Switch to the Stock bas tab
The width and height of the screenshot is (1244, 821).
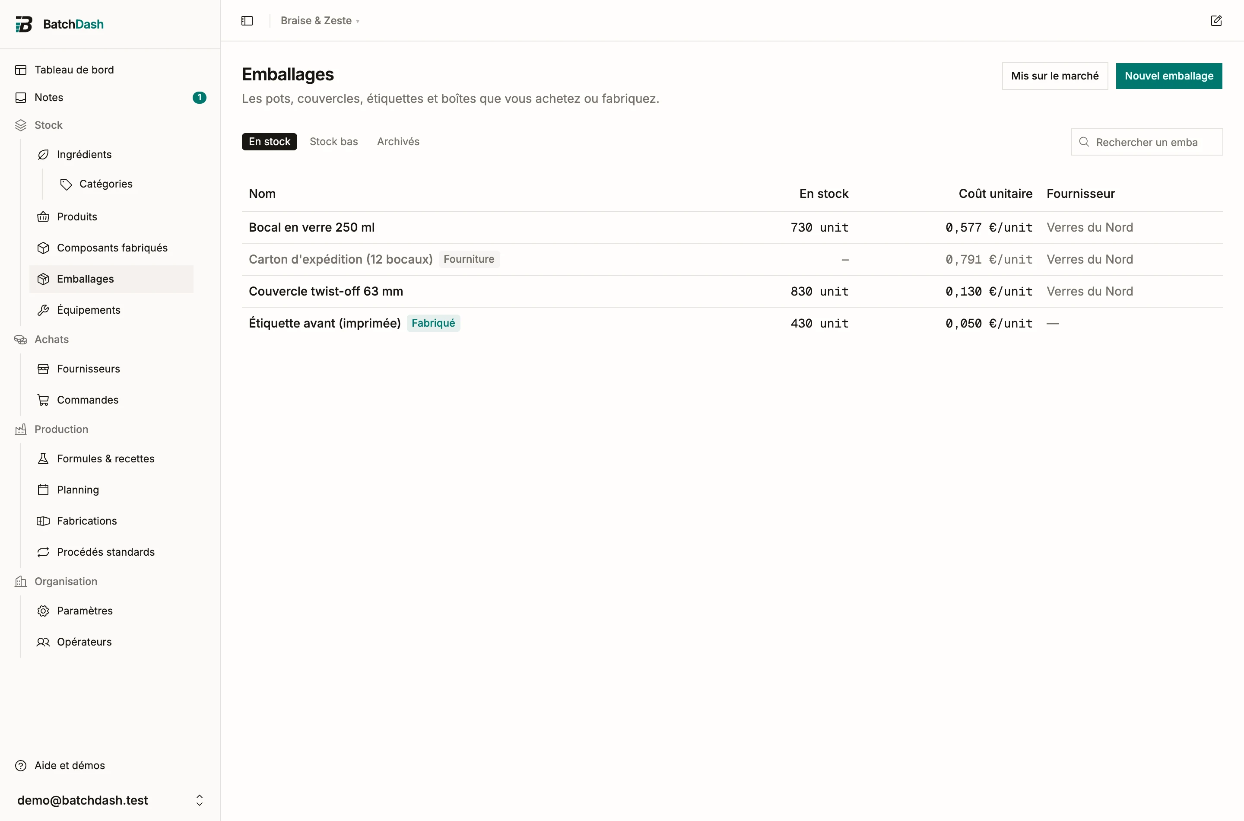point(334,141)
